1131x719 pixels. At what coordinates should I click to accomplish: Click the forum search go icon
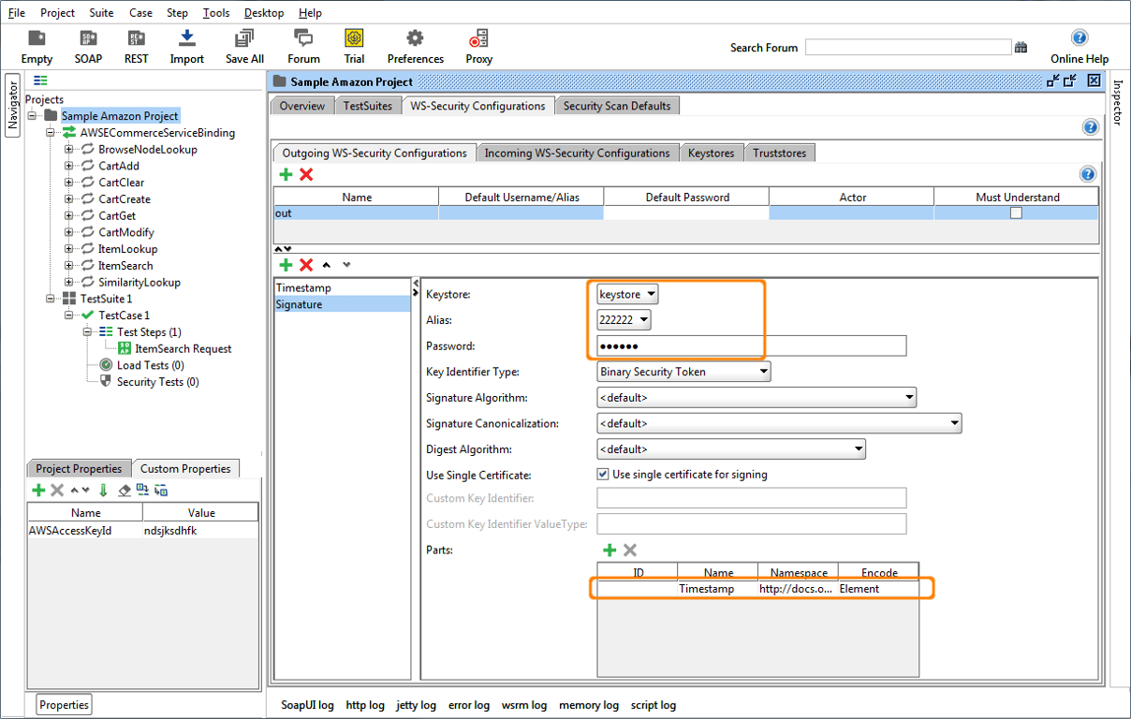(1021, 48)
